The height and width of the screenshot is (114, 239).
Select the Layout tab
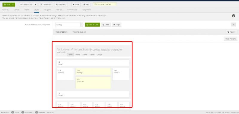tap(36, 10)
